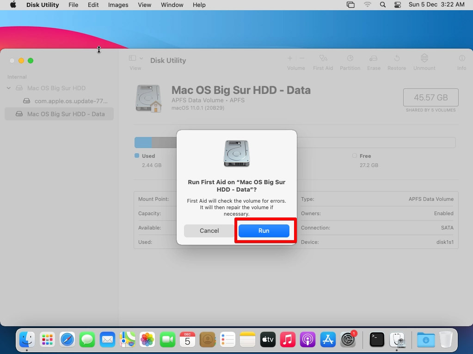This screenshot has width=473, height=354.
Task: Cancel the First Aid dialog
Action: pyautogui.click(x=209, y=230)
